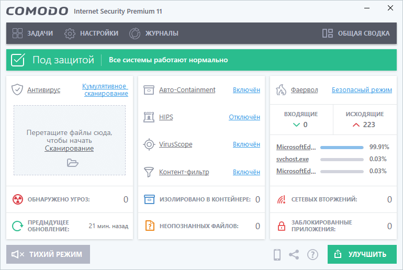Open the folder icon in scan drop zone
The width and height of the screenshot is (403, 270).
[72, 163]
